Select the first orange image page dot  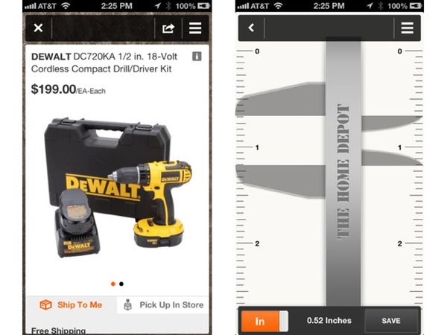click(113, 284)
